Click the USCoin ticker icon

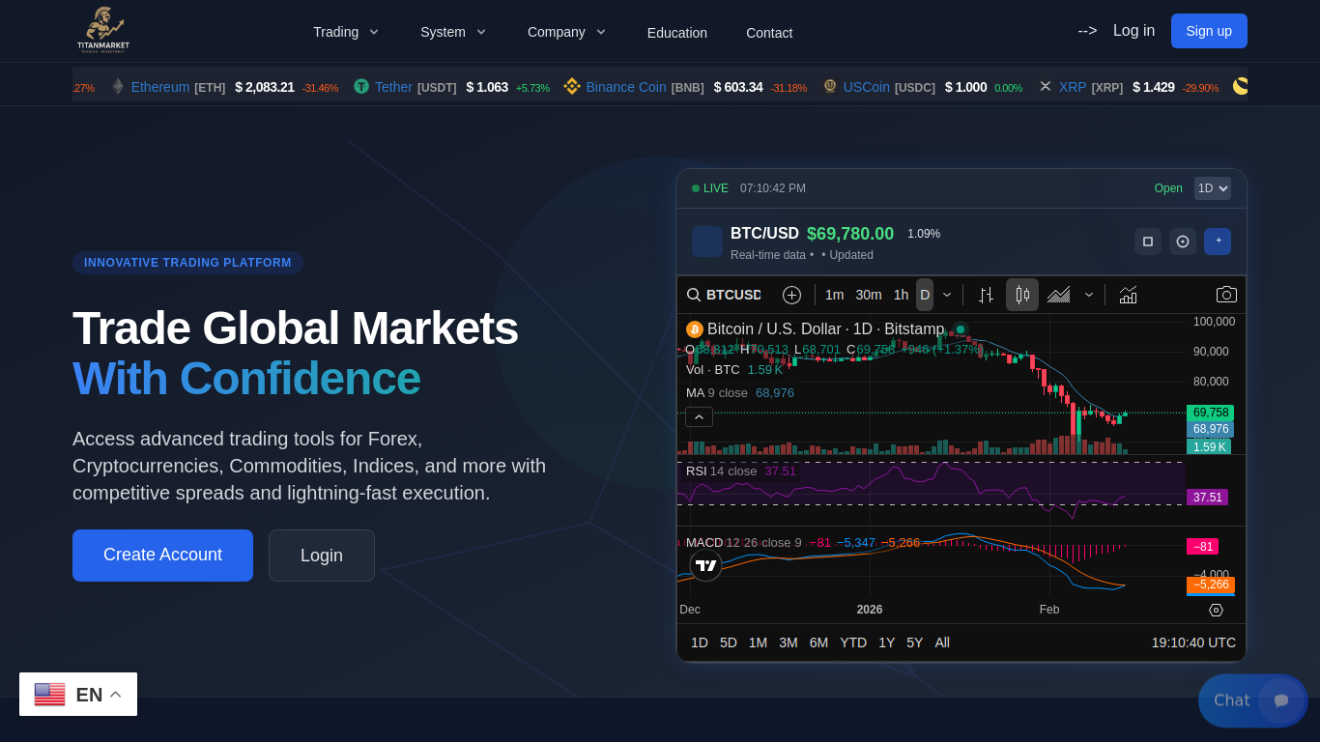coord(830,86)
